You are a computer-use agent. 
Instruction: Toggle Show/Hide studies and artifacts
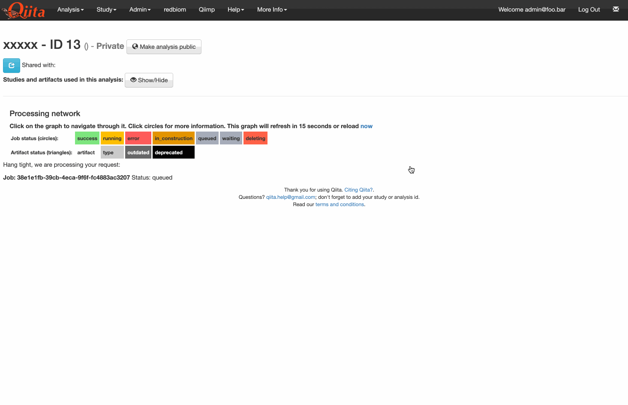click(149, 80)
